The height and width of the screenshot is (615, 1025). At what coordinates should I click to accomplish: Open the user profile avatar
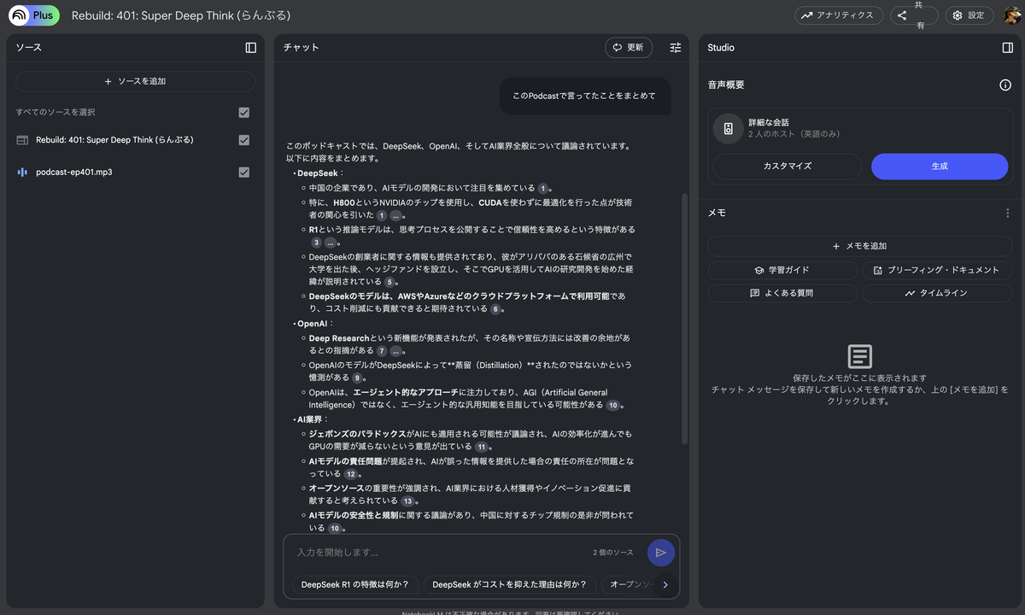tap(1011, 15)
